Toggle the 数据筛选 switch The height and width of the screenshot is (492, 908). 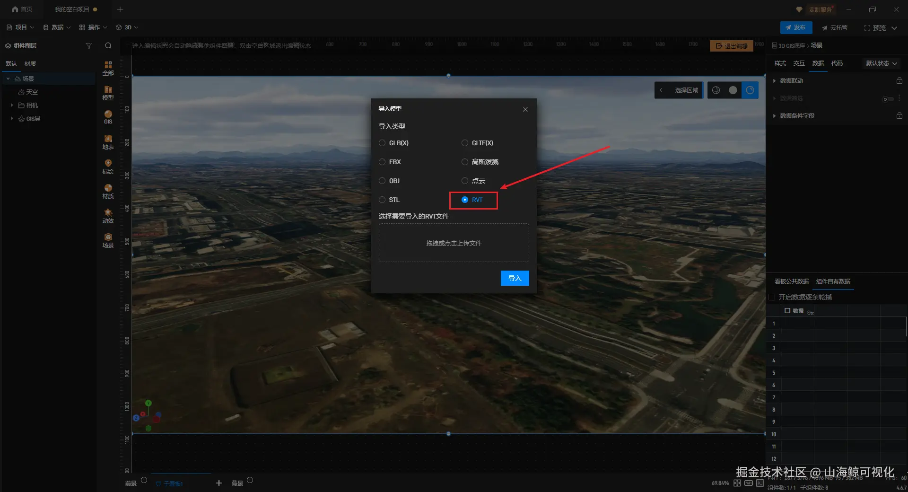click(x=888, y=99)
